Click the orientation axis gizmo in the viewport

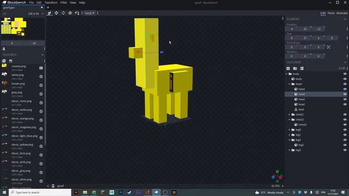(277, 176)
